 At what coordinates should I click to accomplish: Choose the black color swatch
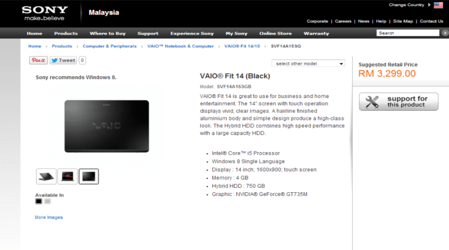(x=38, y=201)
